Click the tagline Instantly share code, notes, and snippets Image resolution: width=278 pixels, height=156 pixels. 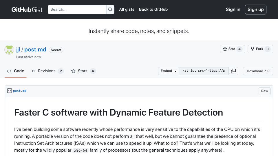point(139,31)
